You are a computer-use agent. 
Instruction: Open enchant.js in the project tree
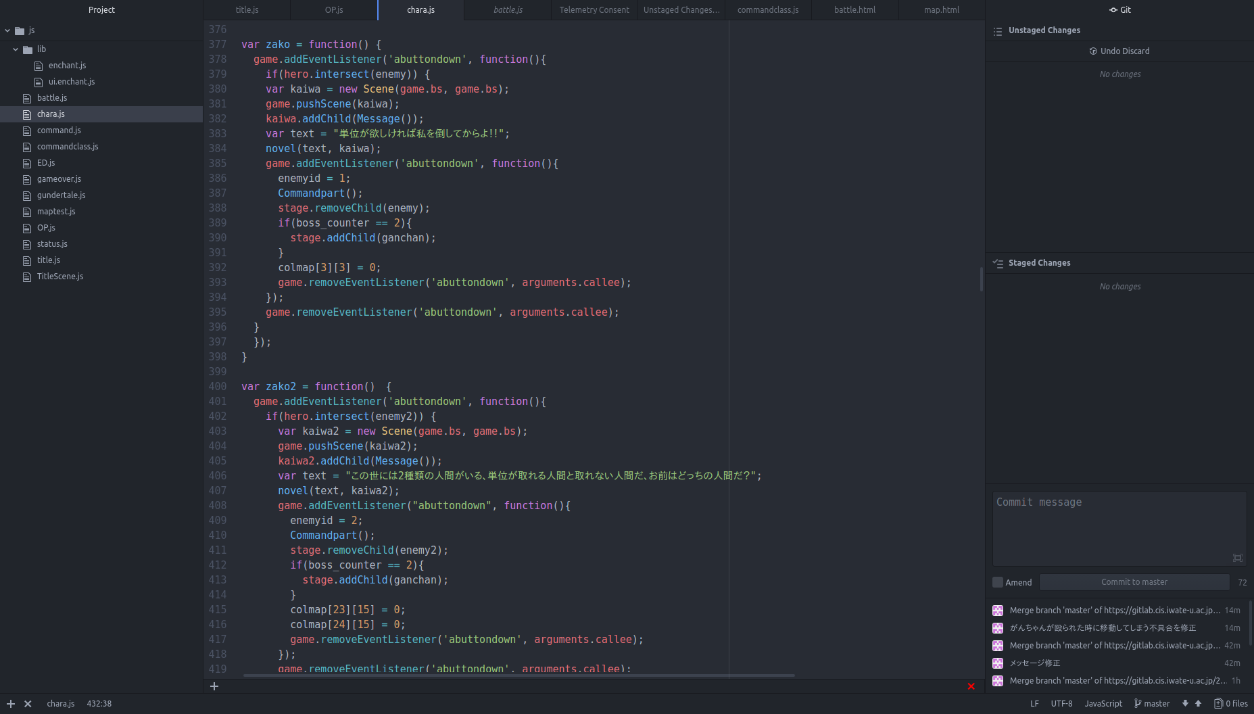67,66
